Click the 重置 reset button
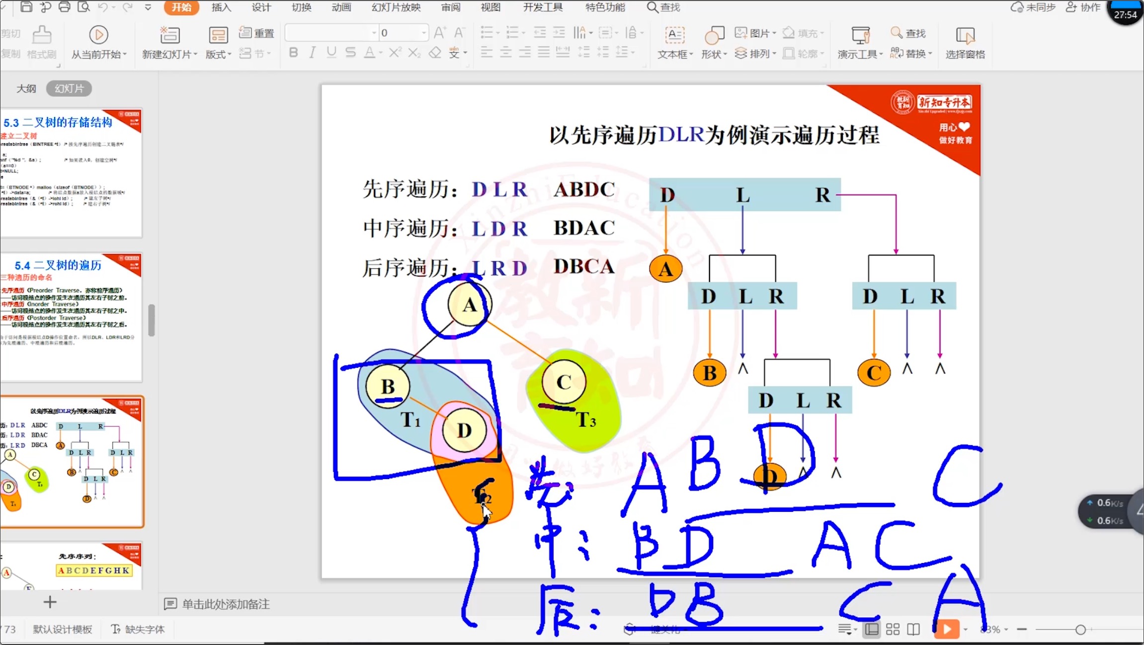 (256, 33)
